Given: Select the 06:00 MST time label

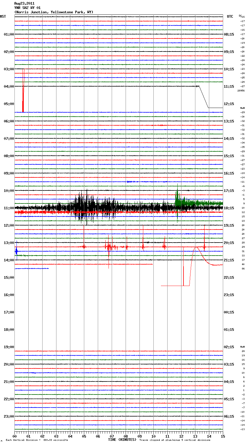Looking at the screenshot, I should [9, 121].
